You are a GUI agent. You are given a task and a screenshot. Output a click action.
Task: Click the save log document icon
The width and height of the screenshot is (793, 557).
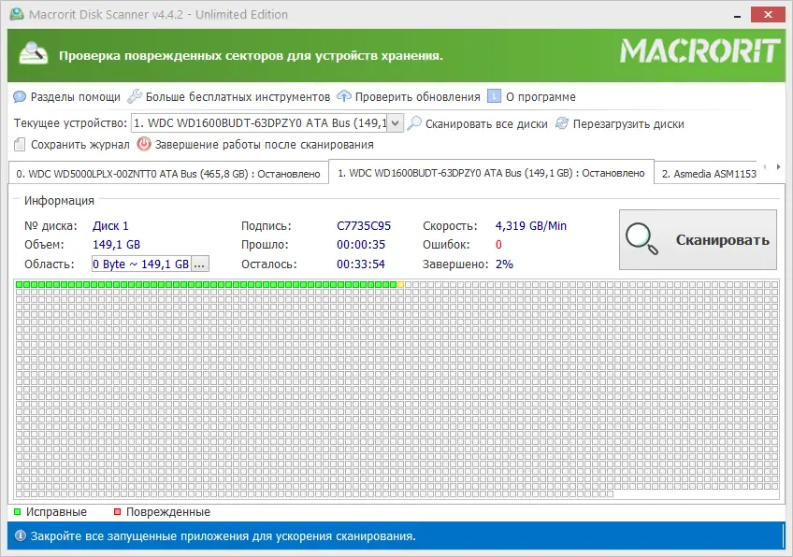(20, 145)
